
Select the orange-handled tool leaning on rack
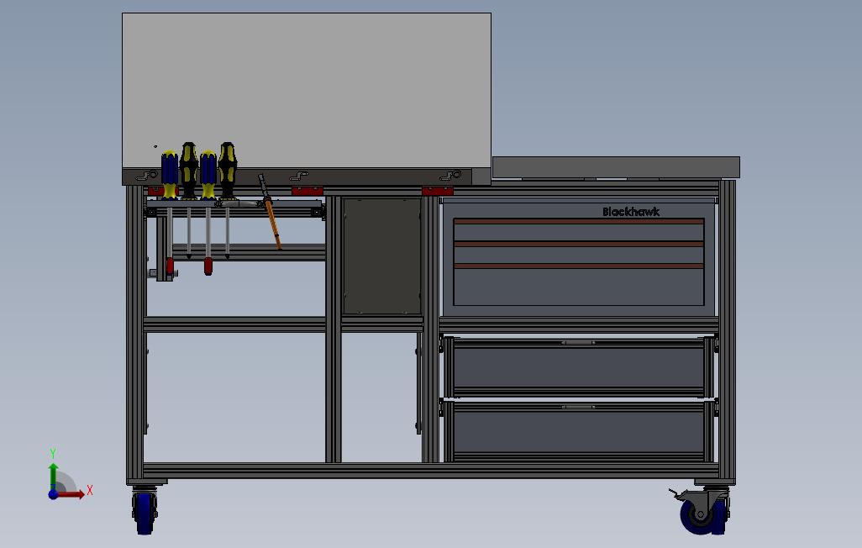tap(271, 213)
